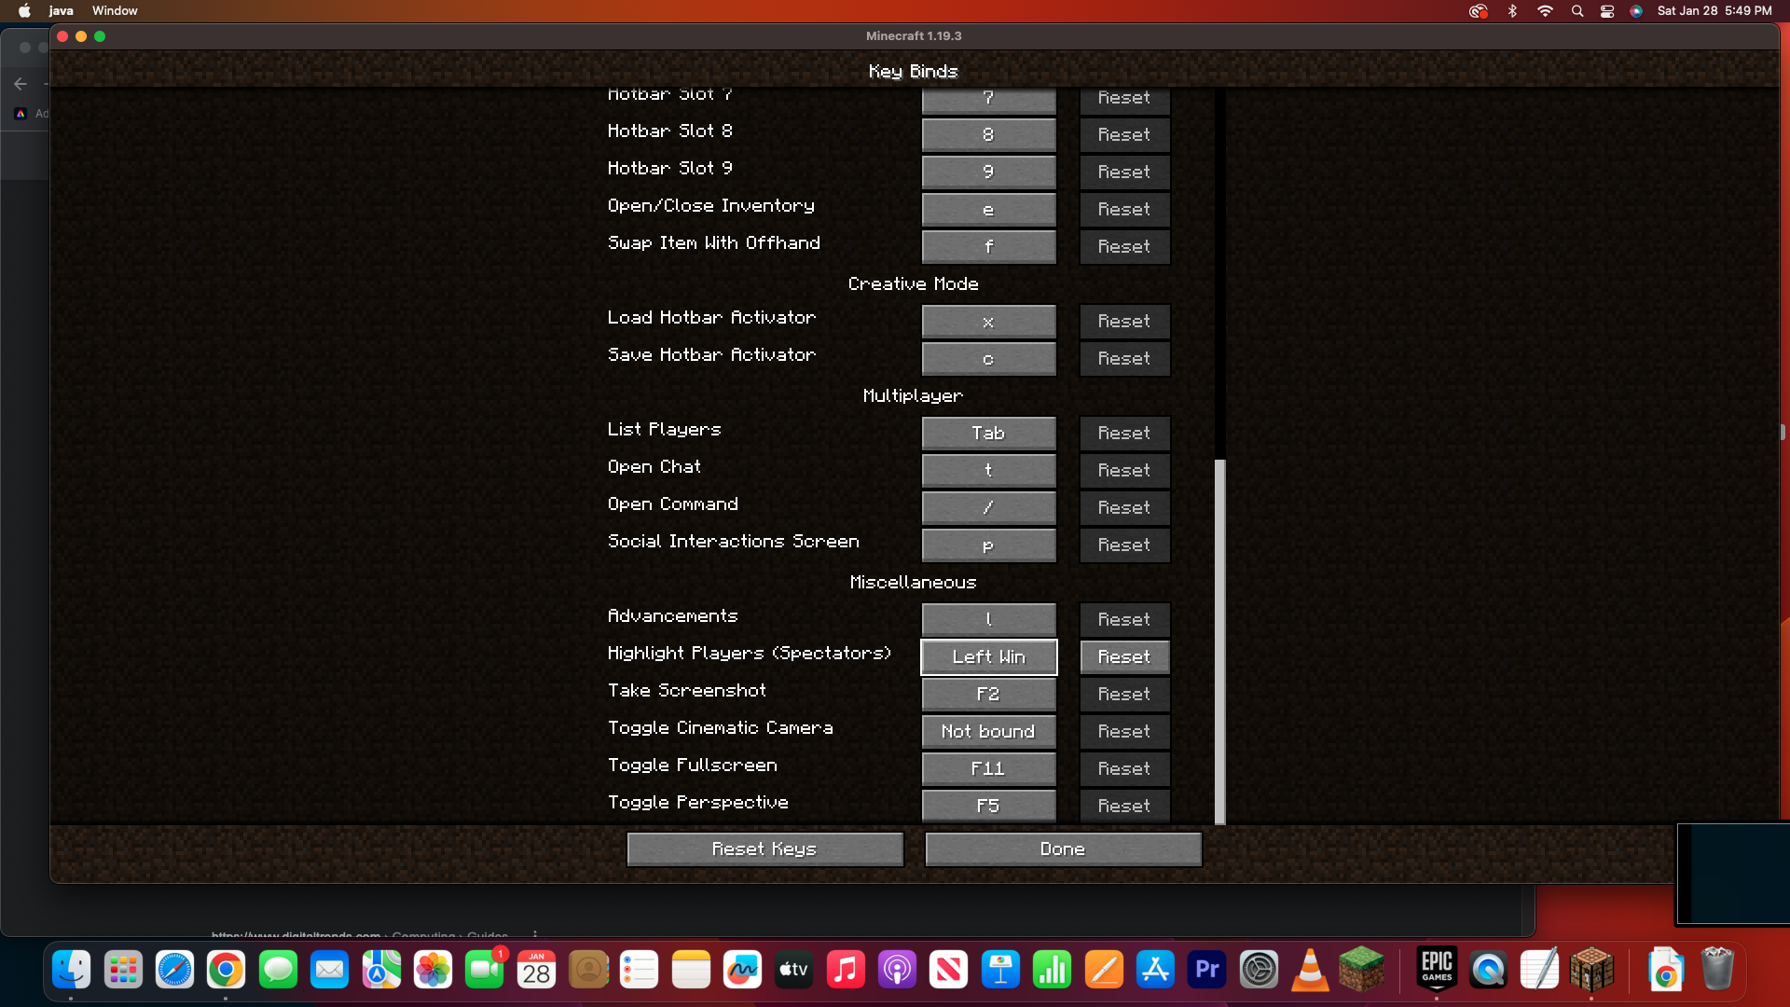This screenshot has height=1007, width=1790.
Task: Open Google Chrome from the dock
Action: (x=226, y=970)
